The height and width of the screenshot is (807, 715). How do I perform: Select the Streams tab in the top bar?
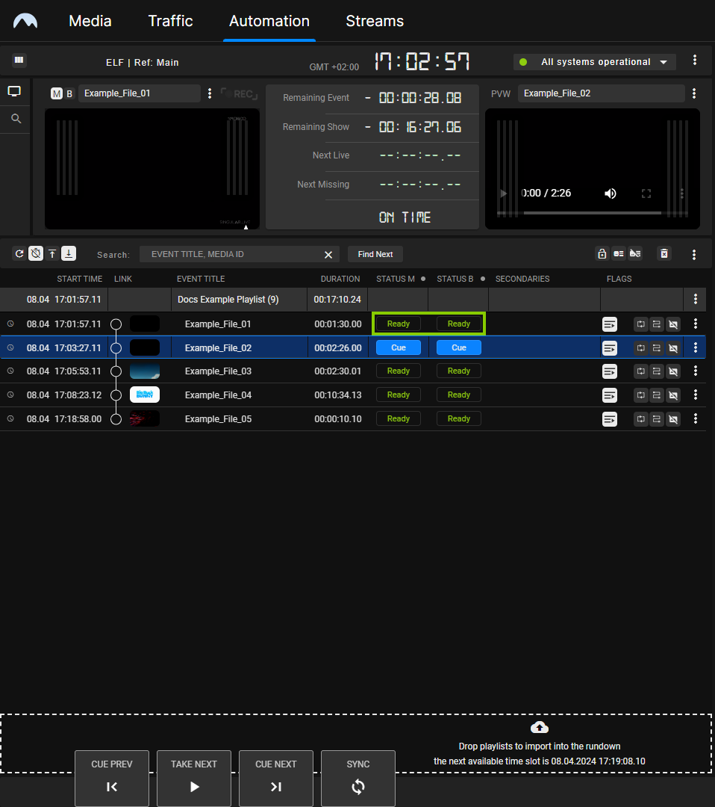coord(375,22)
